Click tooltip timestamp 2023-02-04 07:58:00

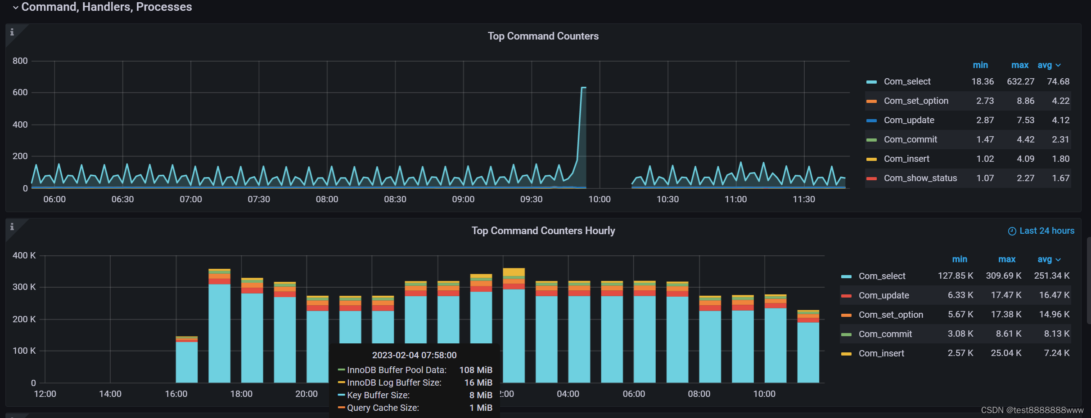(414, 355)
